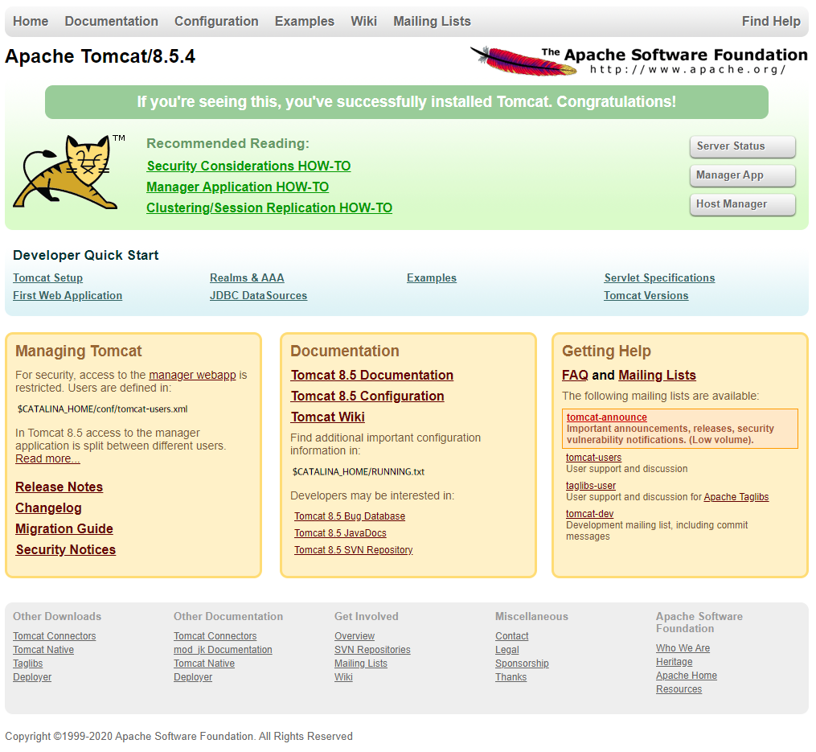Open Tomcat Connectors under Other Downloads
This screenshot has height=752, width=816.
tap(55, 636)
